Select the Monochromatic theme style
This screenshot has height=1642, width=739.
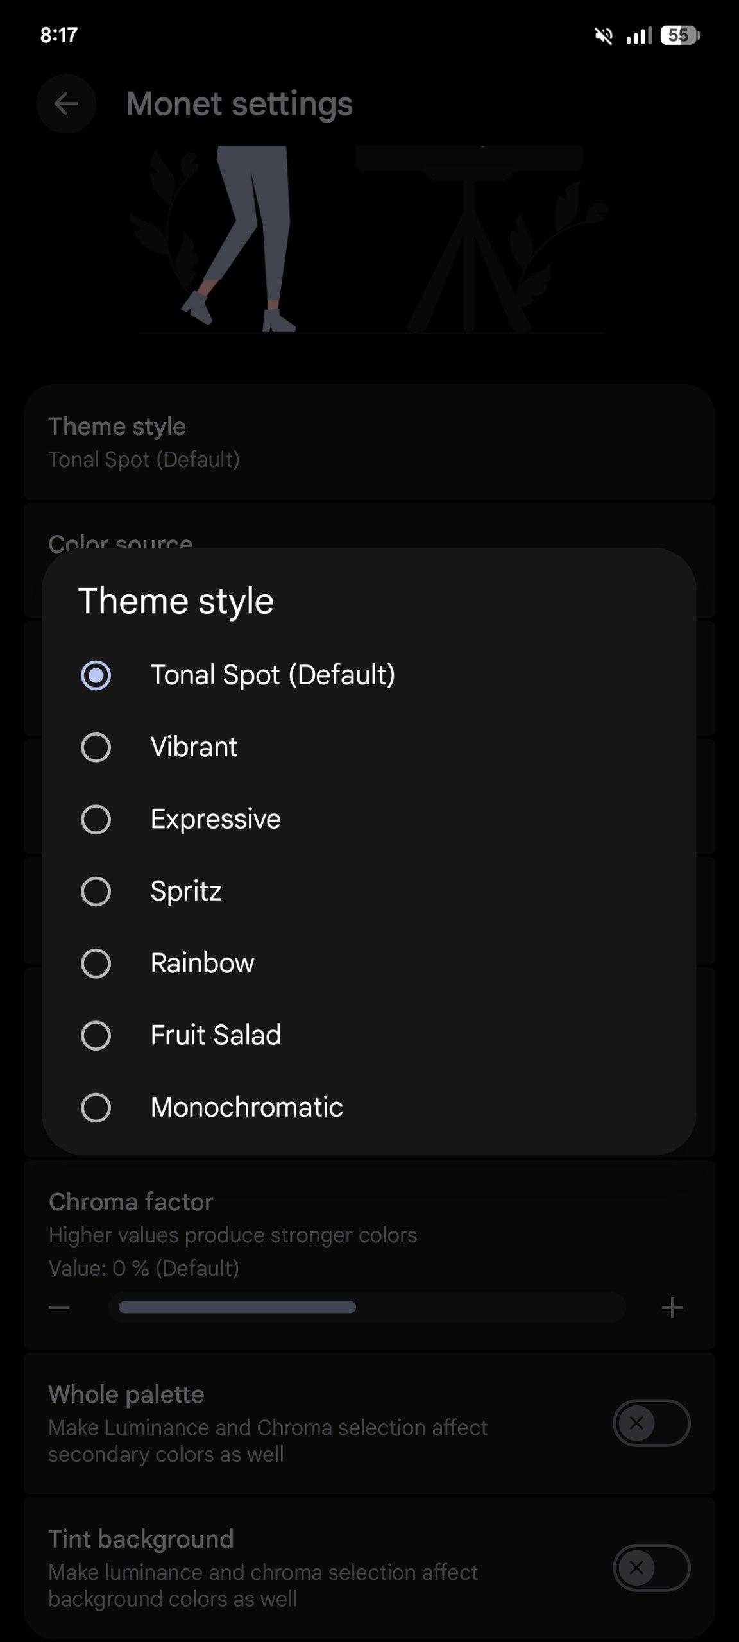pyautogui.click(x=96, y=1108)
